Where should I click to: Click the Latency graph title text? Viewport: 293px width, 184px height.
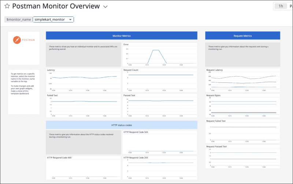[x=51, y=70]
